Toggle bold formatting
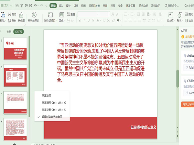Image resolution: width=194 pixels, height=145 pixels. click(80, 21)
